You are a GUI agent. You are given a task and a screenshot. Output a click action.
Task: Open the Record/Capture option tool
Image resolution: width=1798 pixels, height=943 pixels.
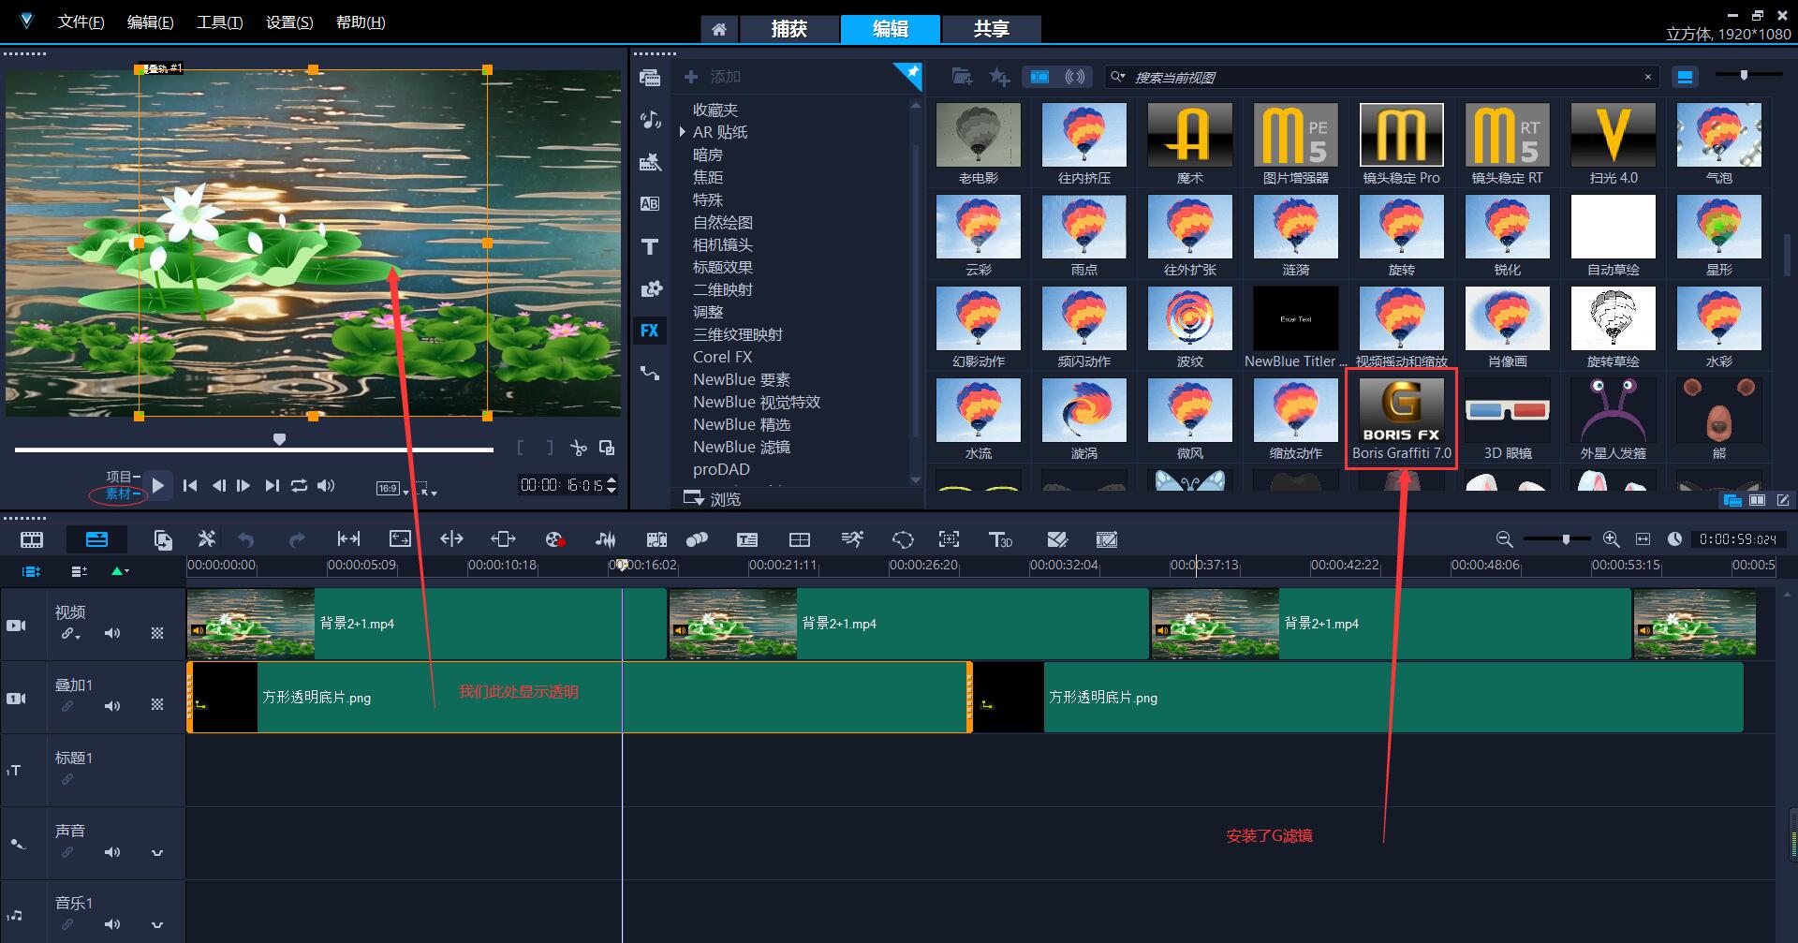coord(554,539)
